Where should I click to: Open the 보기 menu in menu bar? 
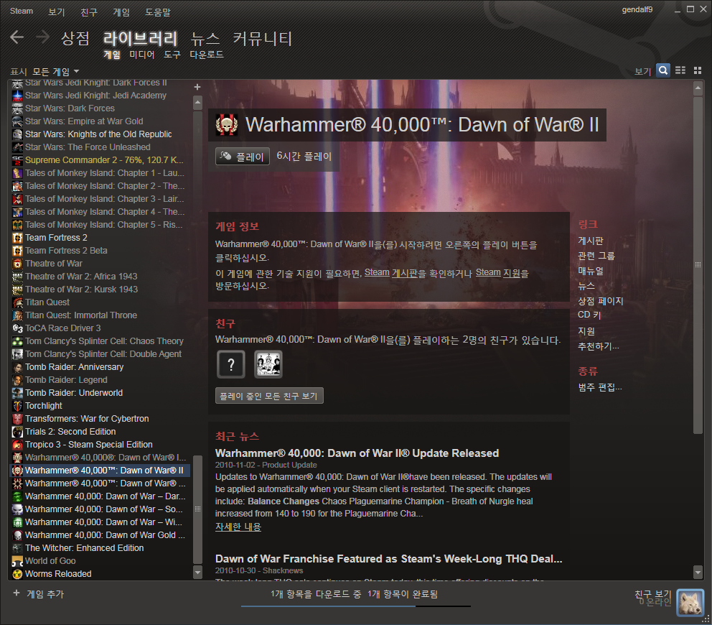57,11
